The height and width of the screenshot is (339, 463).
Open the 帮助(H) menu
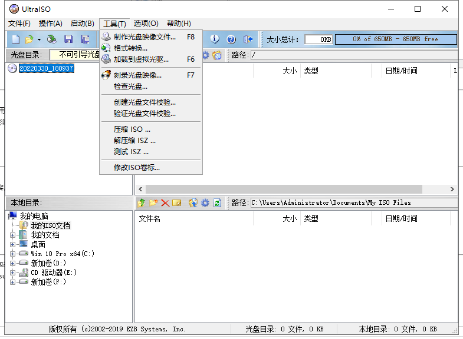(x=179, y=24)
